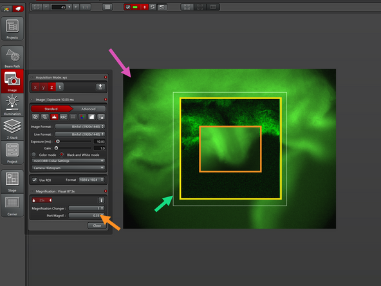
Task: Uncheck the Use ROI checkbox
Action: point(35,180)
